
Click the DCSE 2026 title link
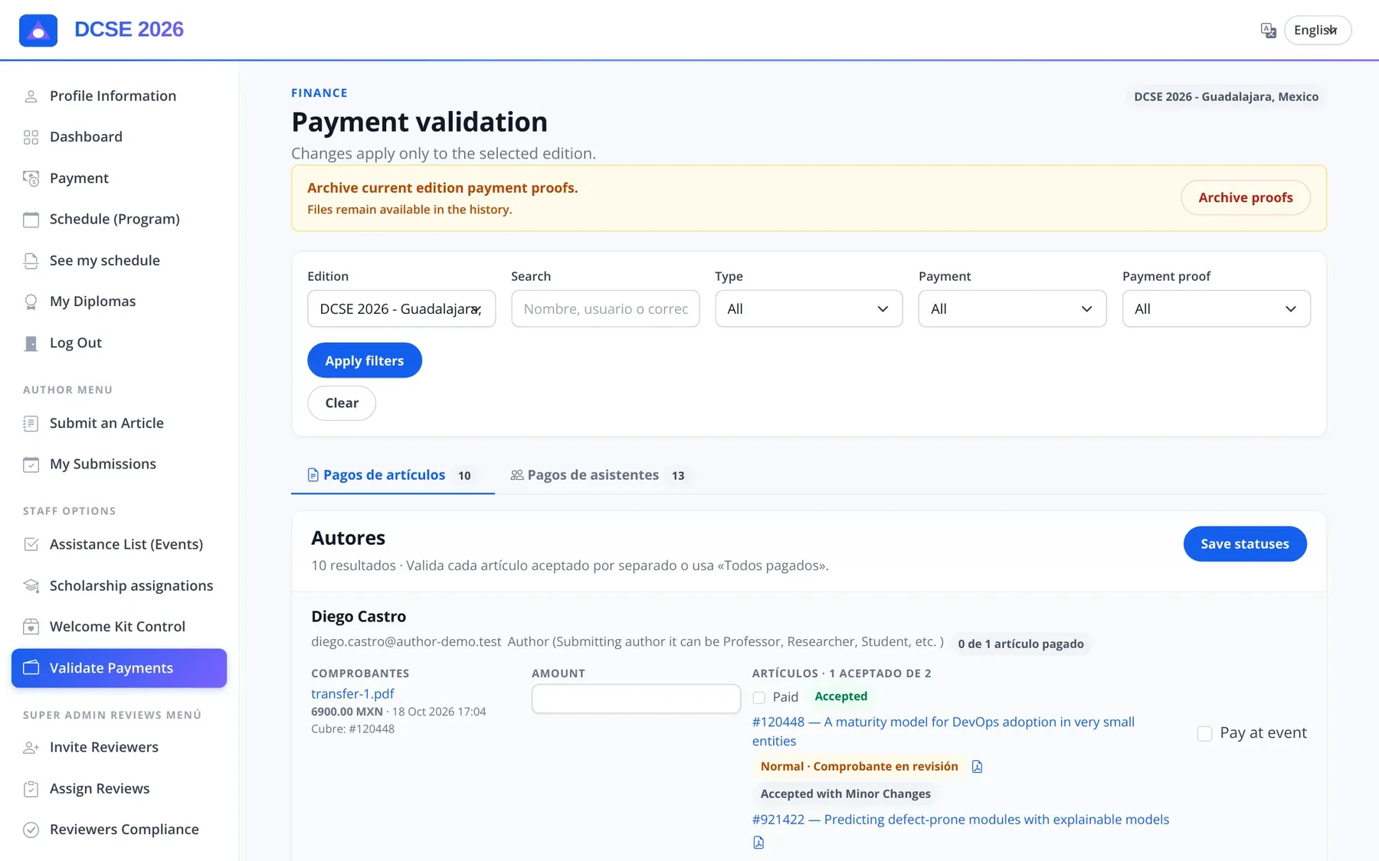click(129, 30)
